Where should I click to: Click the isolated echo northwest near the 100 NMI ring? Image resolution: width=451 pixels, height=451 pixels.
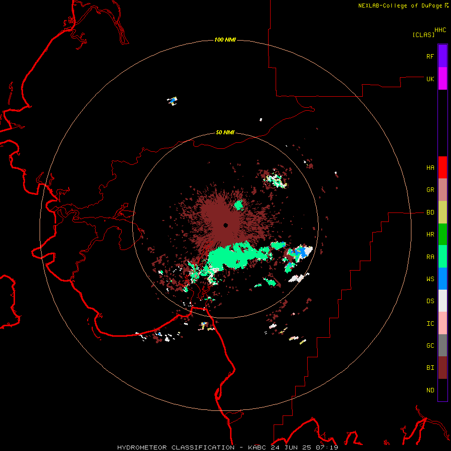click(172, 101)
